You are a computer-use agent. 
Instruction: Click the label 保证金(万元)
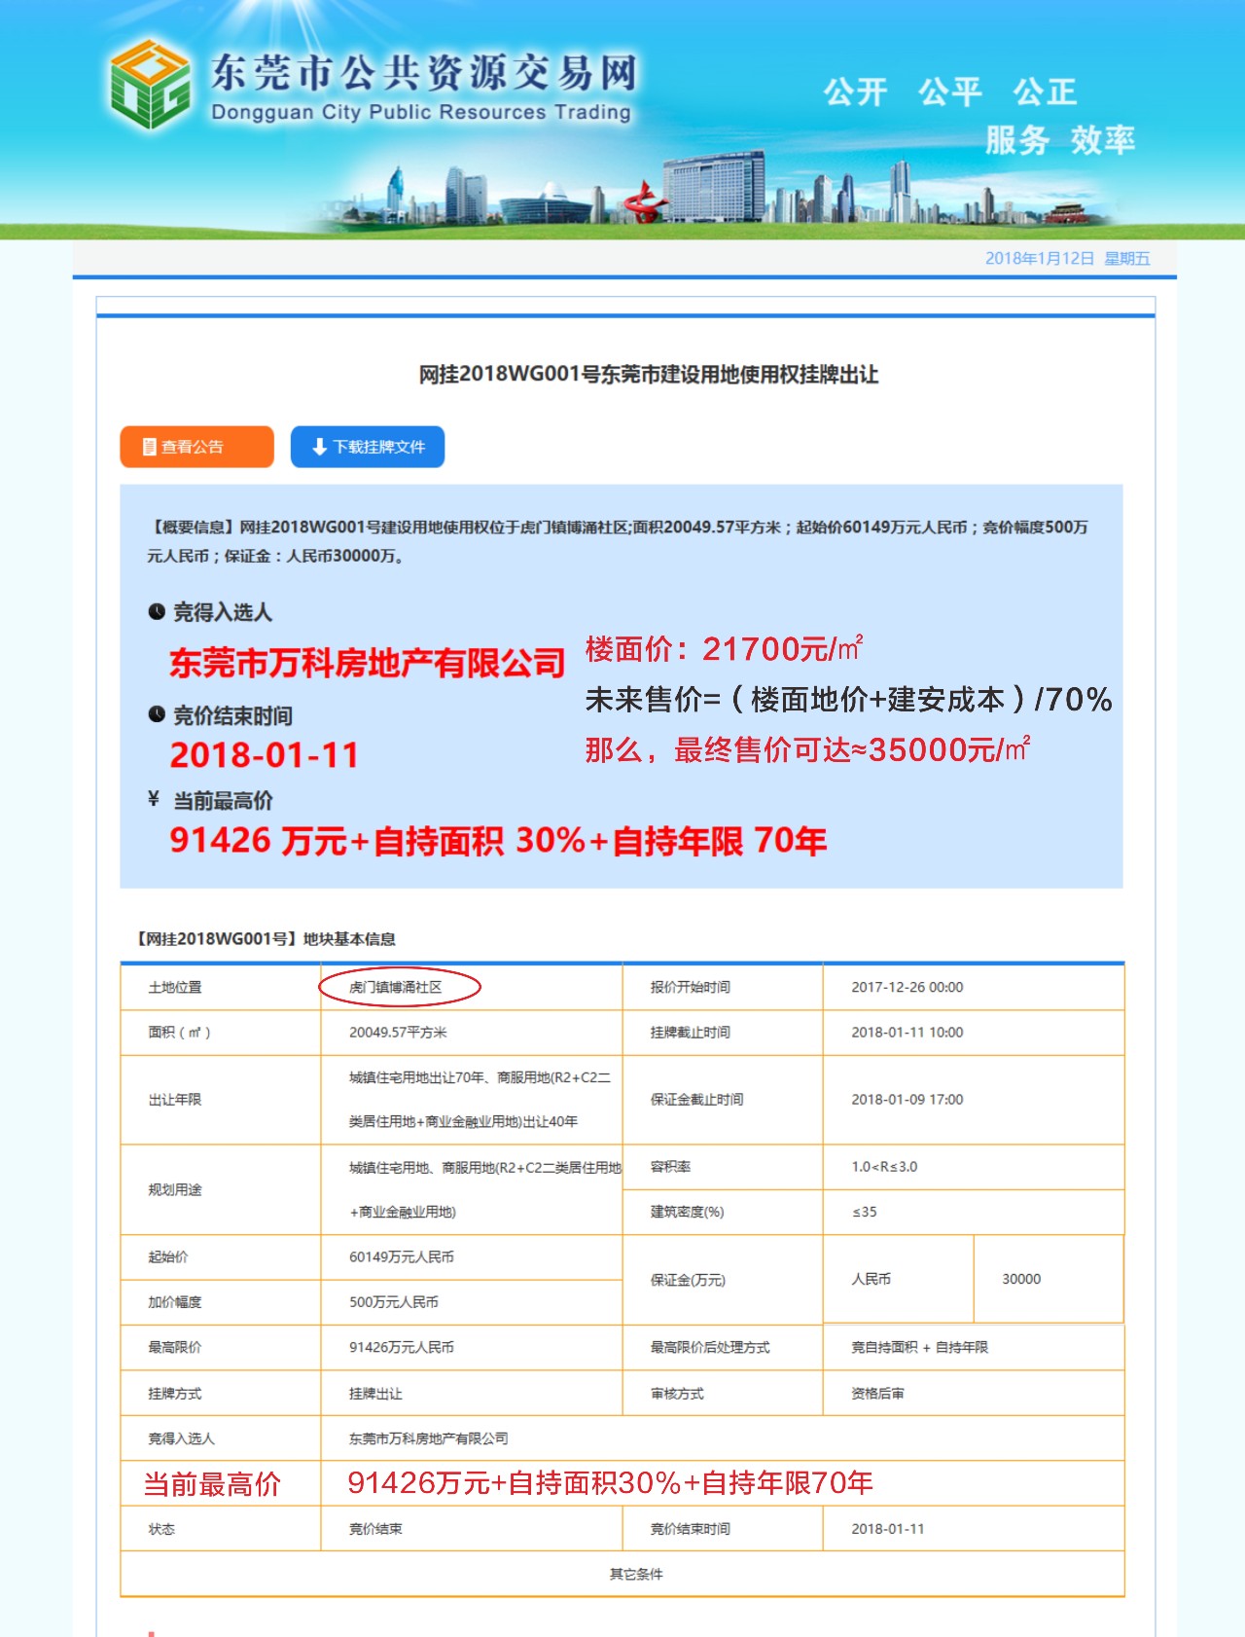pos(688,1280)
